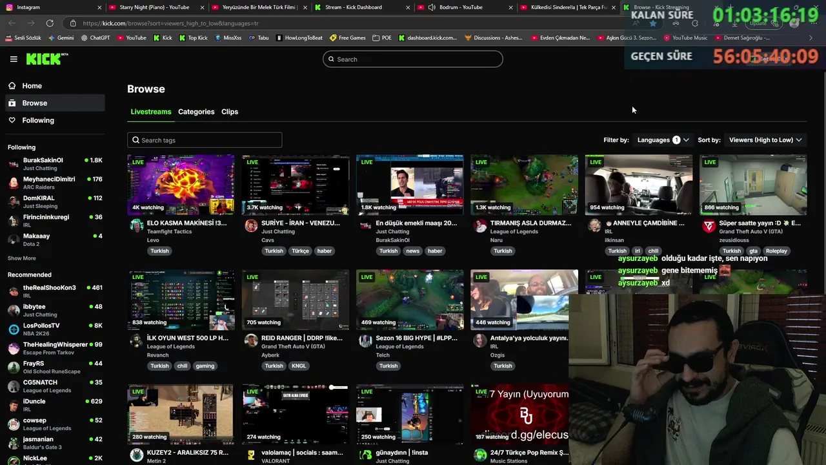This screenshot has height=465, width=826.
Task: Open jasmanian channel in Recommended list
Action: coord(55,442)
